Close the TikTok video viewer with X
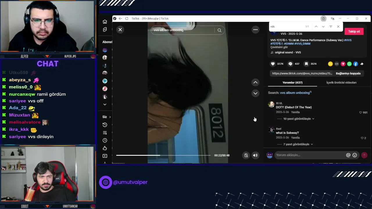This screenshot has width=372, height=209. (120, 30)
